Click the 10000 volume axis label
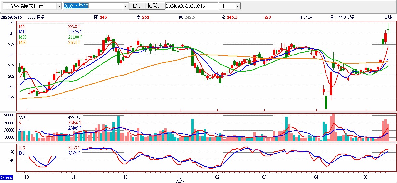 tap(10, 137)
